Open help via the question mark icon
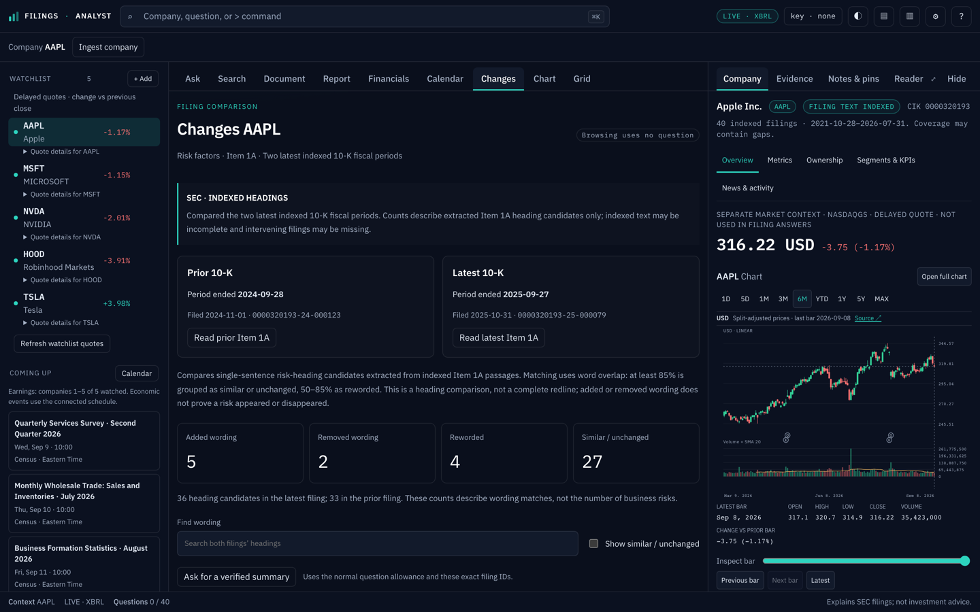 pos(962,16)
